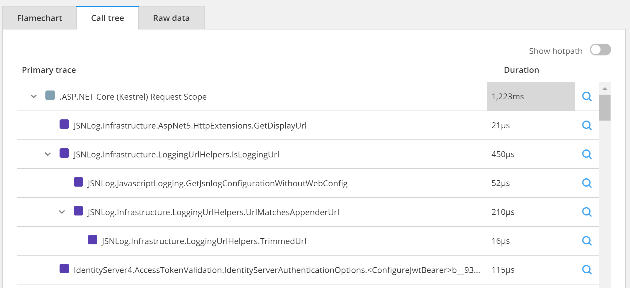Viewport: 630px width, 288px height.
Task: Click purple square beside UrlMatchesAppenderUrl
Action: [x=78, y=211]
